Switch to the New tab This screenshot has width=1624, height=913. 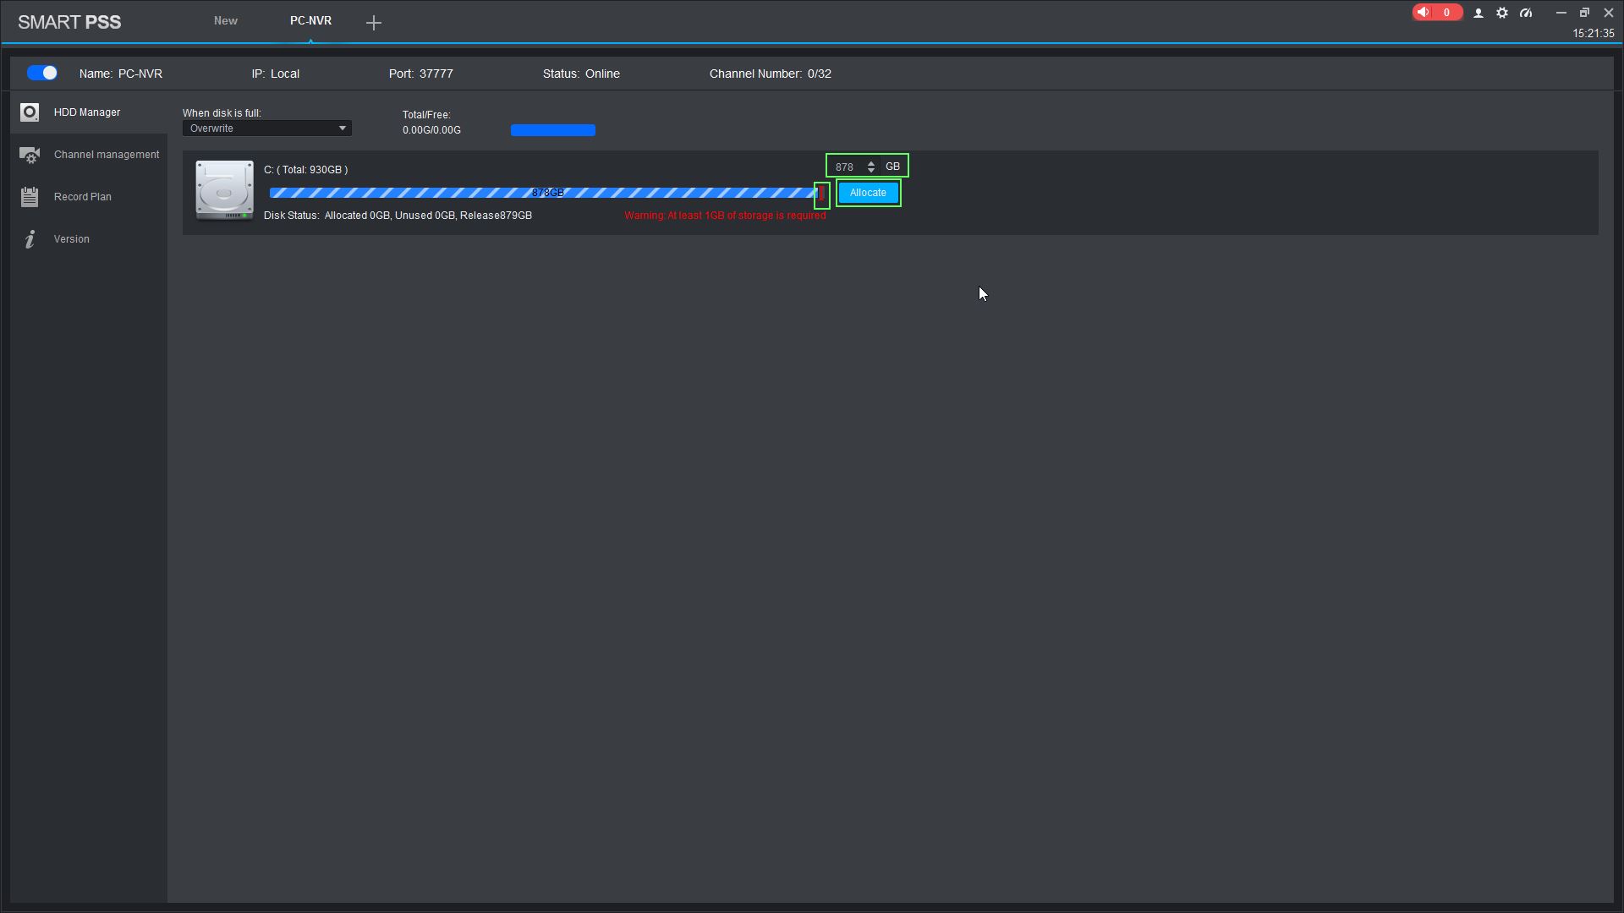225,21
